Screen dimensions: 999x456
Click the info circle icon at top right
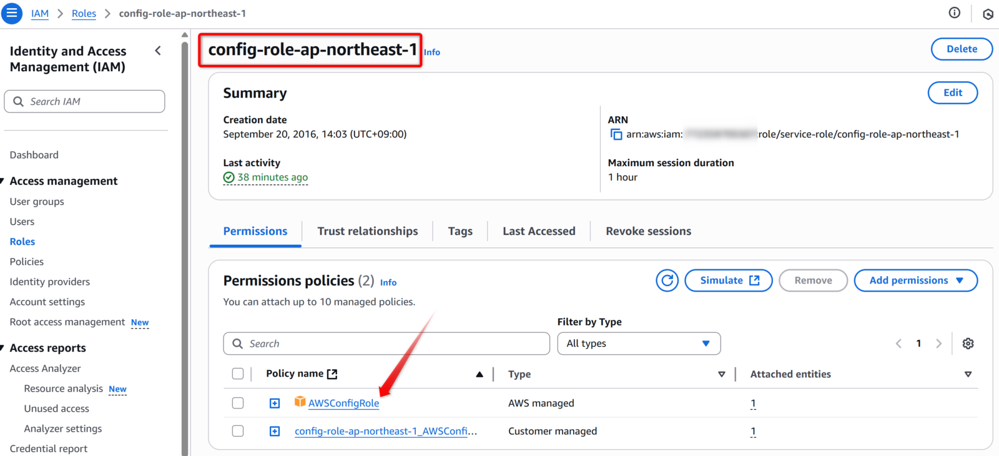pos(954,13)
